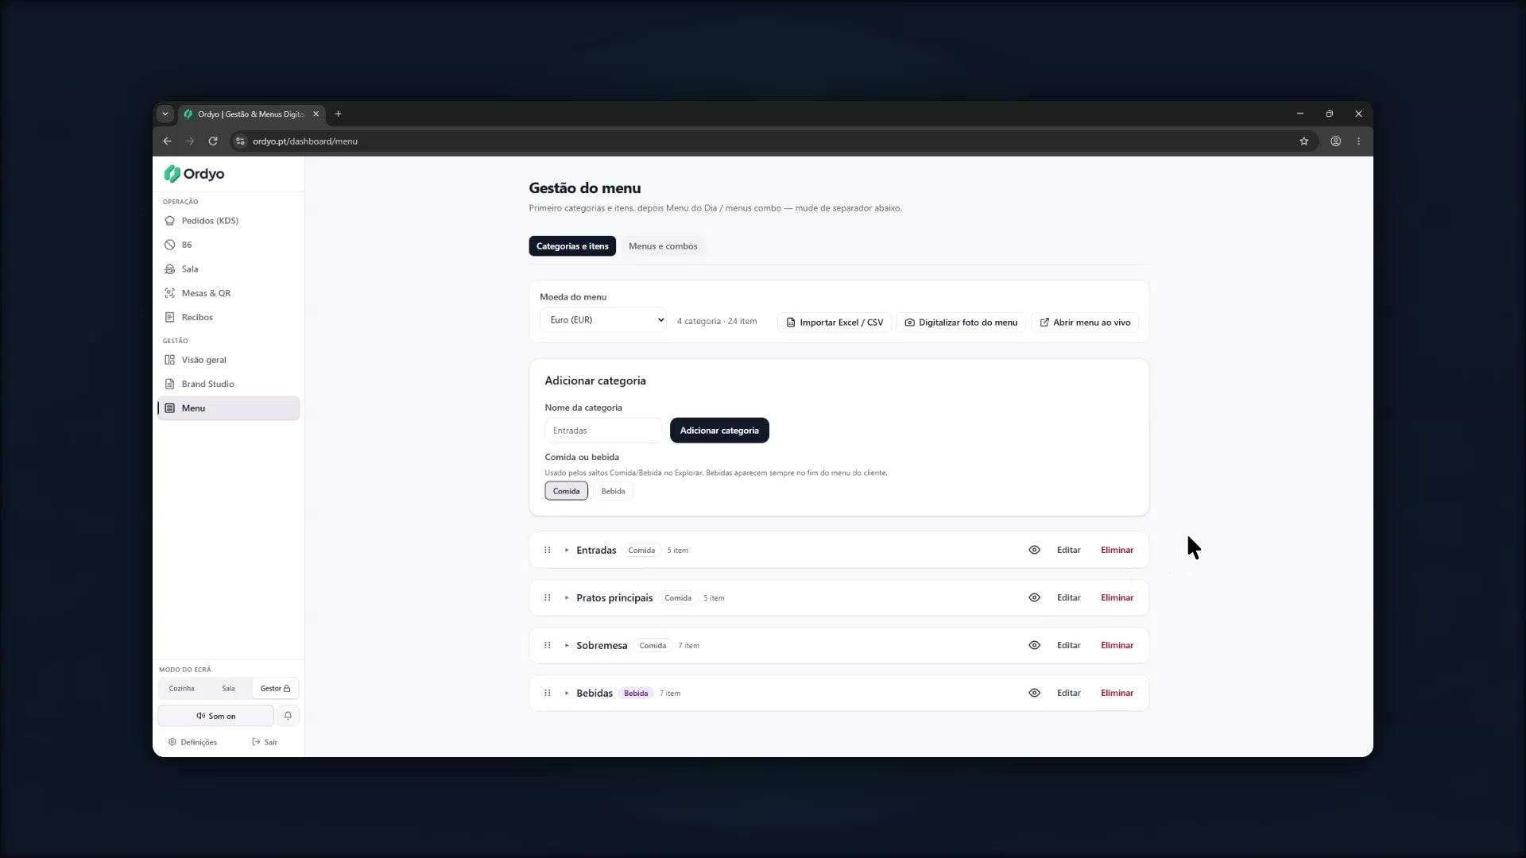Click the Ordyo logo in sidebar
This screenshot has width=1526, height=858.
point(194,174)
